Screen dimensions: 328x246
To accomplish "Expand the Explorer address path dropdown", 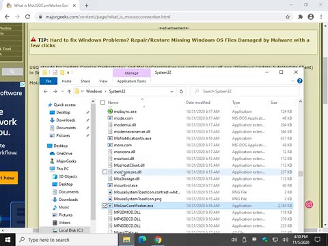I will tap(172, 92).
